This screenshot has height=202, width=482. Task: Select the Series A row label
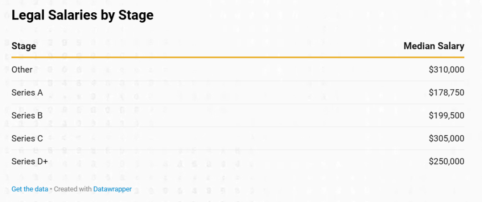[x=27, y=93]
